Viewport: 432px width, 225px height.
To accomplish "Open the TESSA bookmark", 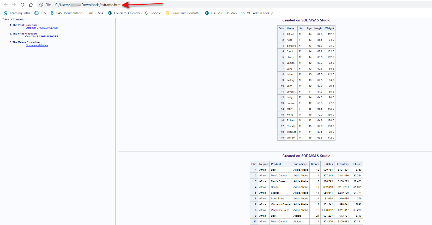I will pos(96,13).
